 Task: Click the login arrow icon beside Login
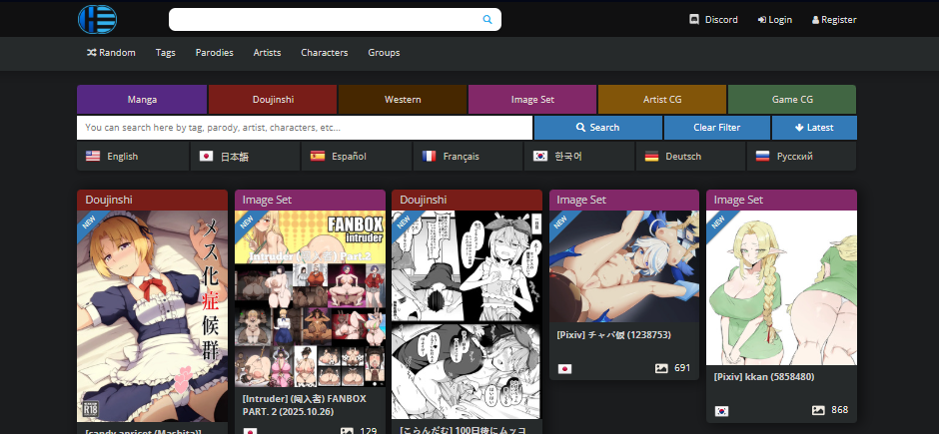[762, 20]
